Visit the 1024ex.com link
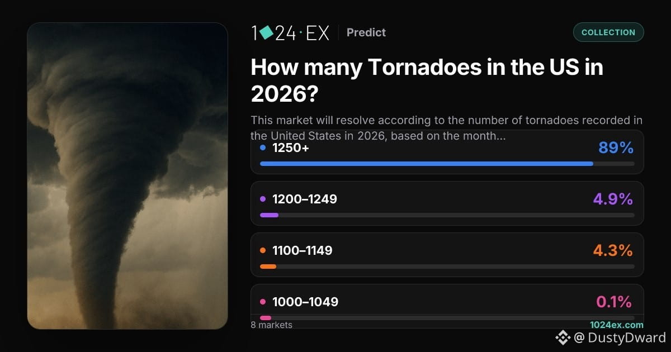Viewport: 671px width, 352px height. pos(617,325)
